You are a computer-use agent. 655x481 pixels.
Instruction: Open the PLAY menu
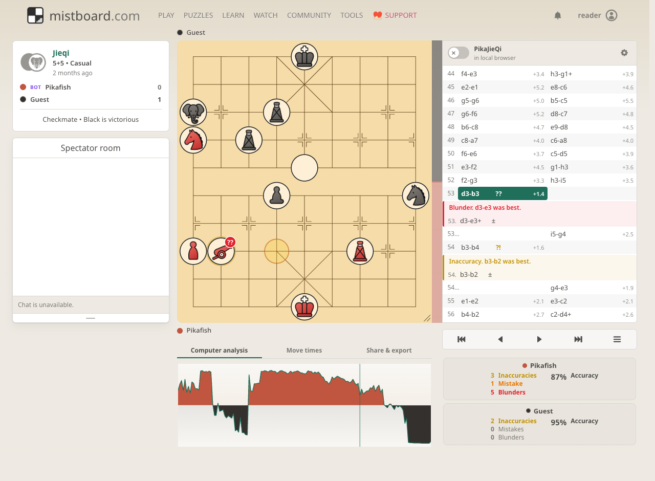(166, 15)
